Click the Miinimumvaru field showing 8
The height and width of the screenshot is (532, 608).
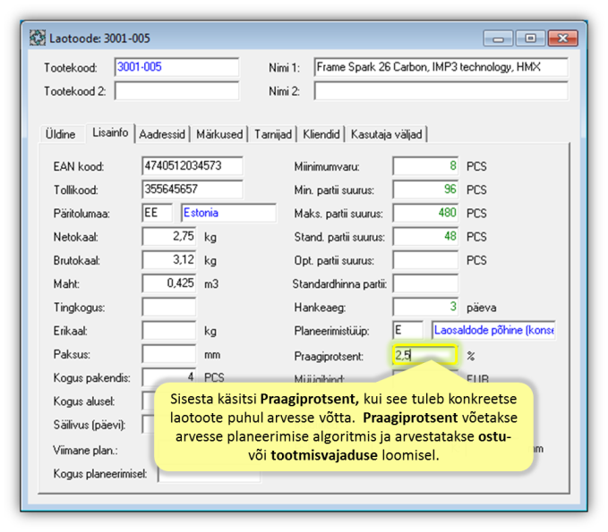pyautogui.click(x=425, y=166)
